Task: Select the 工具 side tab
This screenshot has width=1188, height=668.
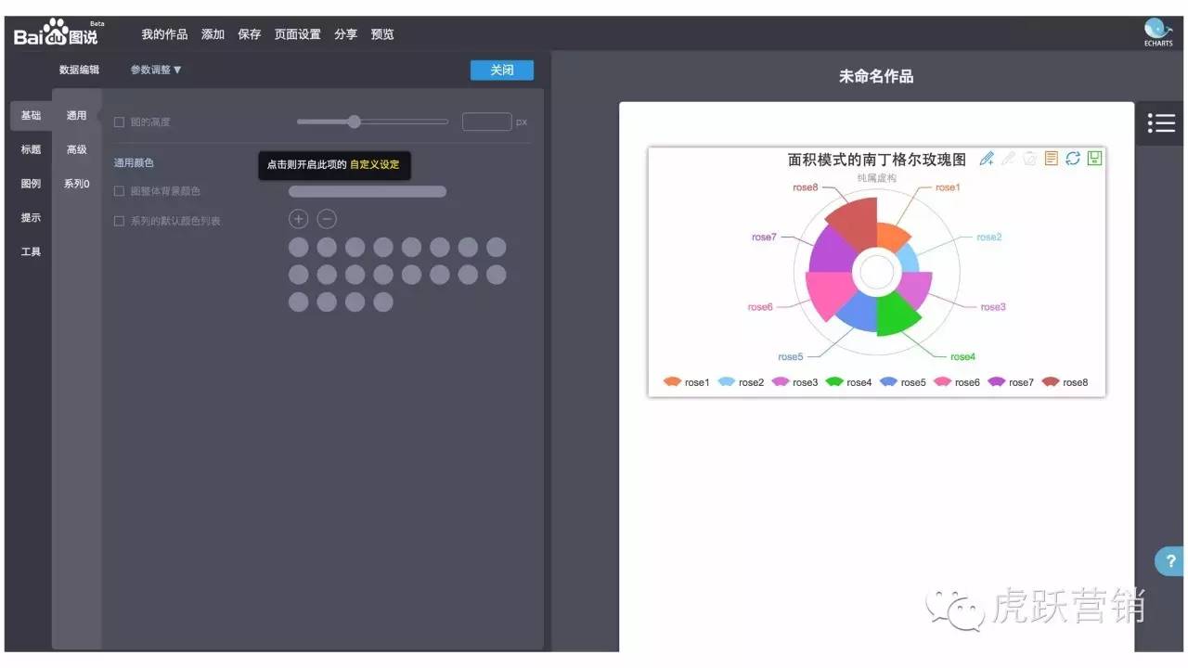Action: (31, 251)
